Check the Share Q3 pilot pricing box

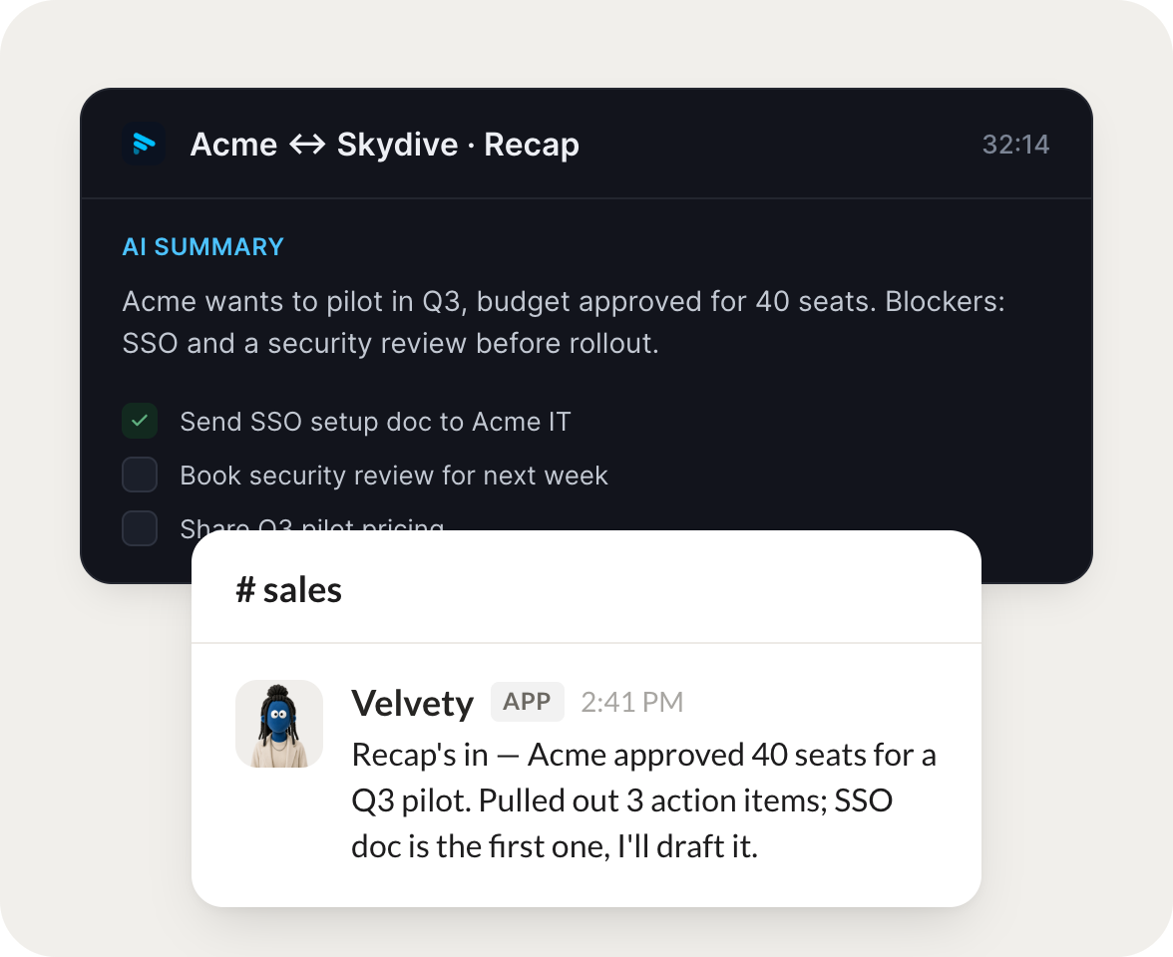click(x=140, y=528)
